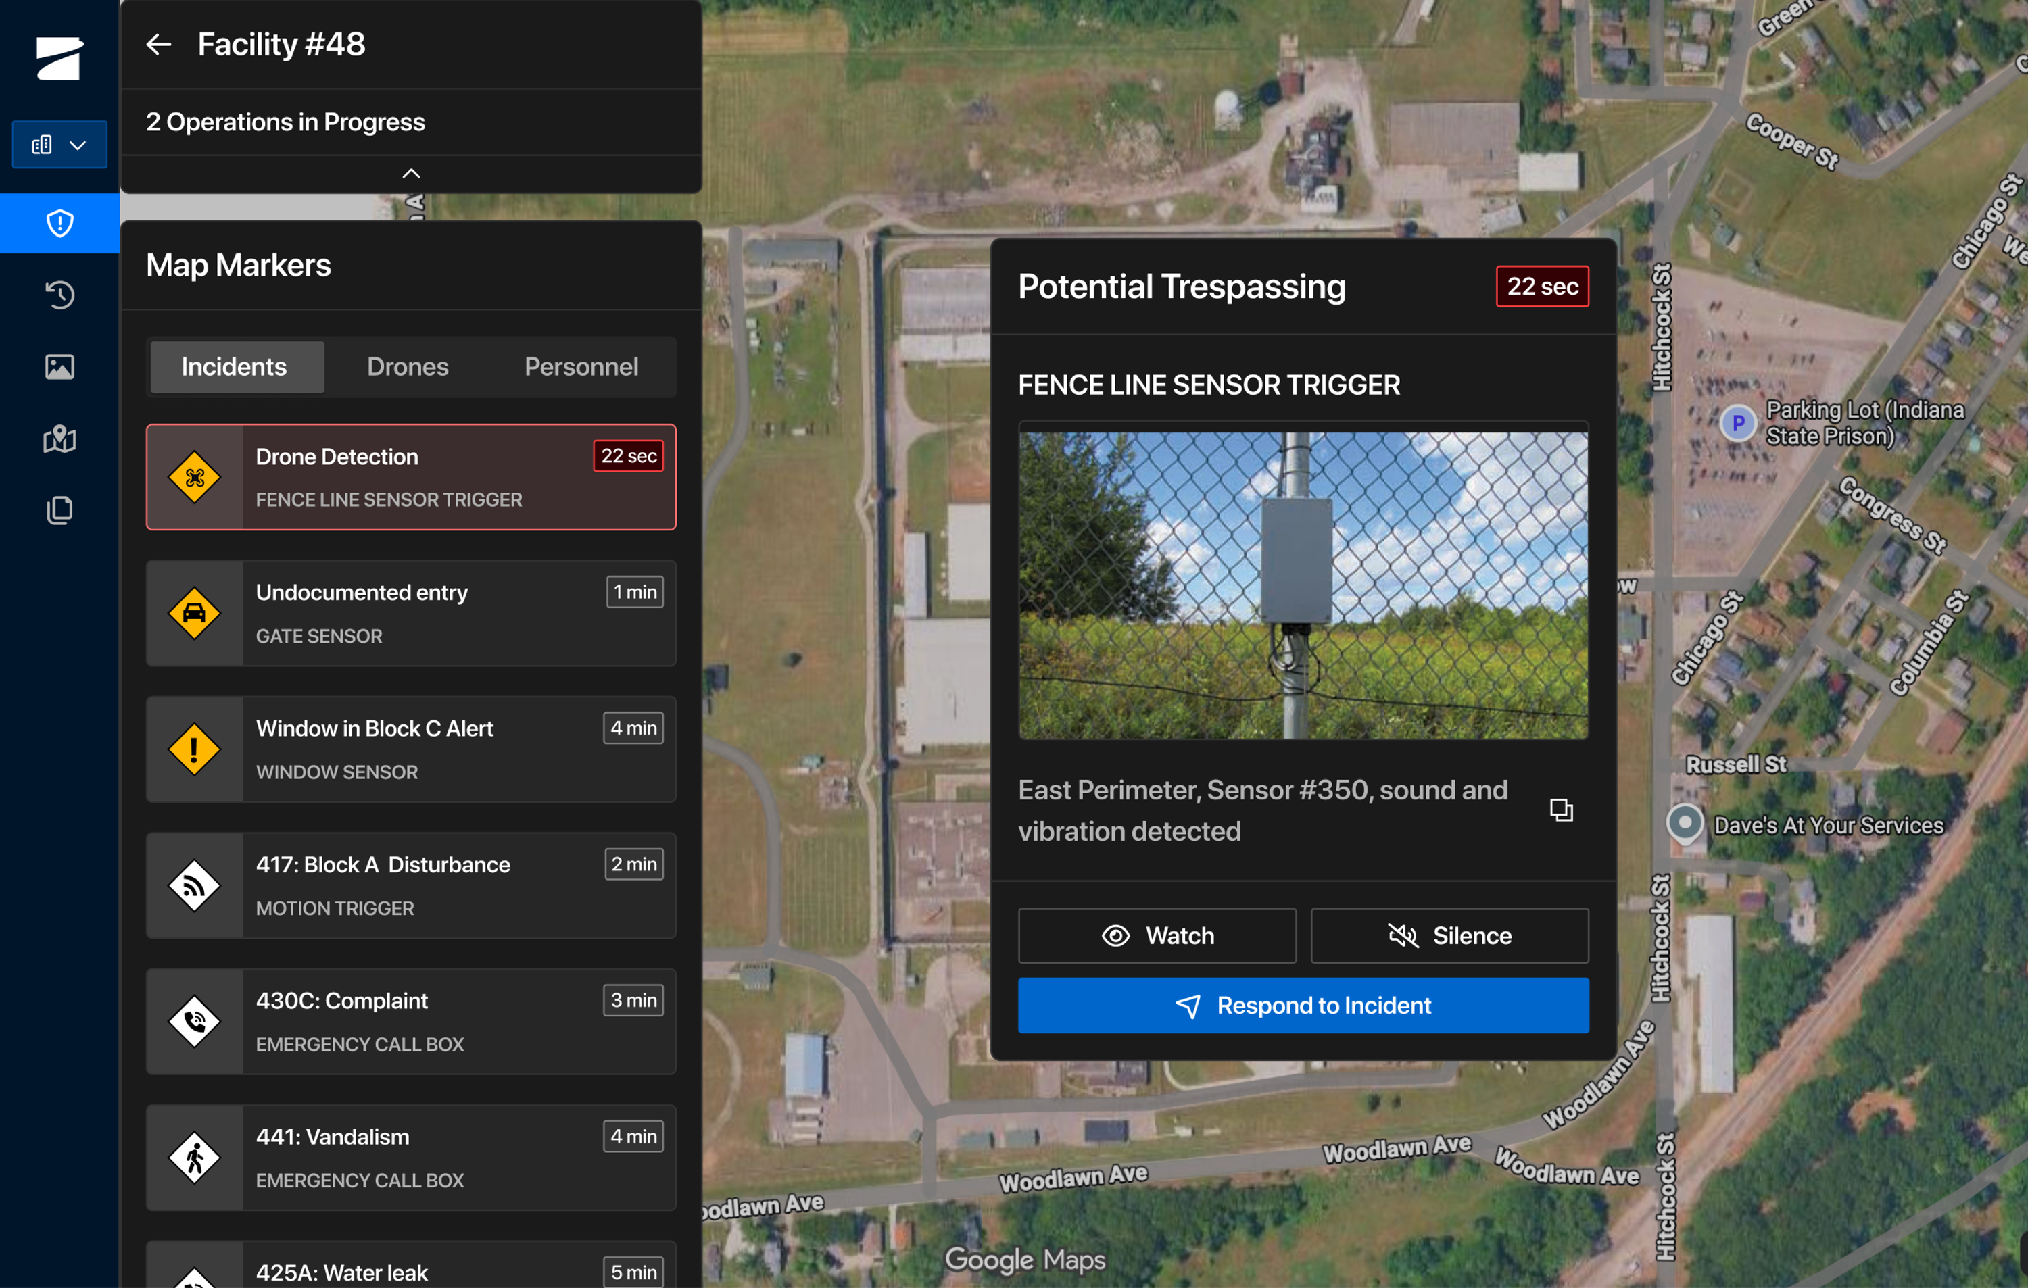Open the fence sensor photo thumbnail
This screenshot has width=2028, height=1288.
(x=1303, y=585)
